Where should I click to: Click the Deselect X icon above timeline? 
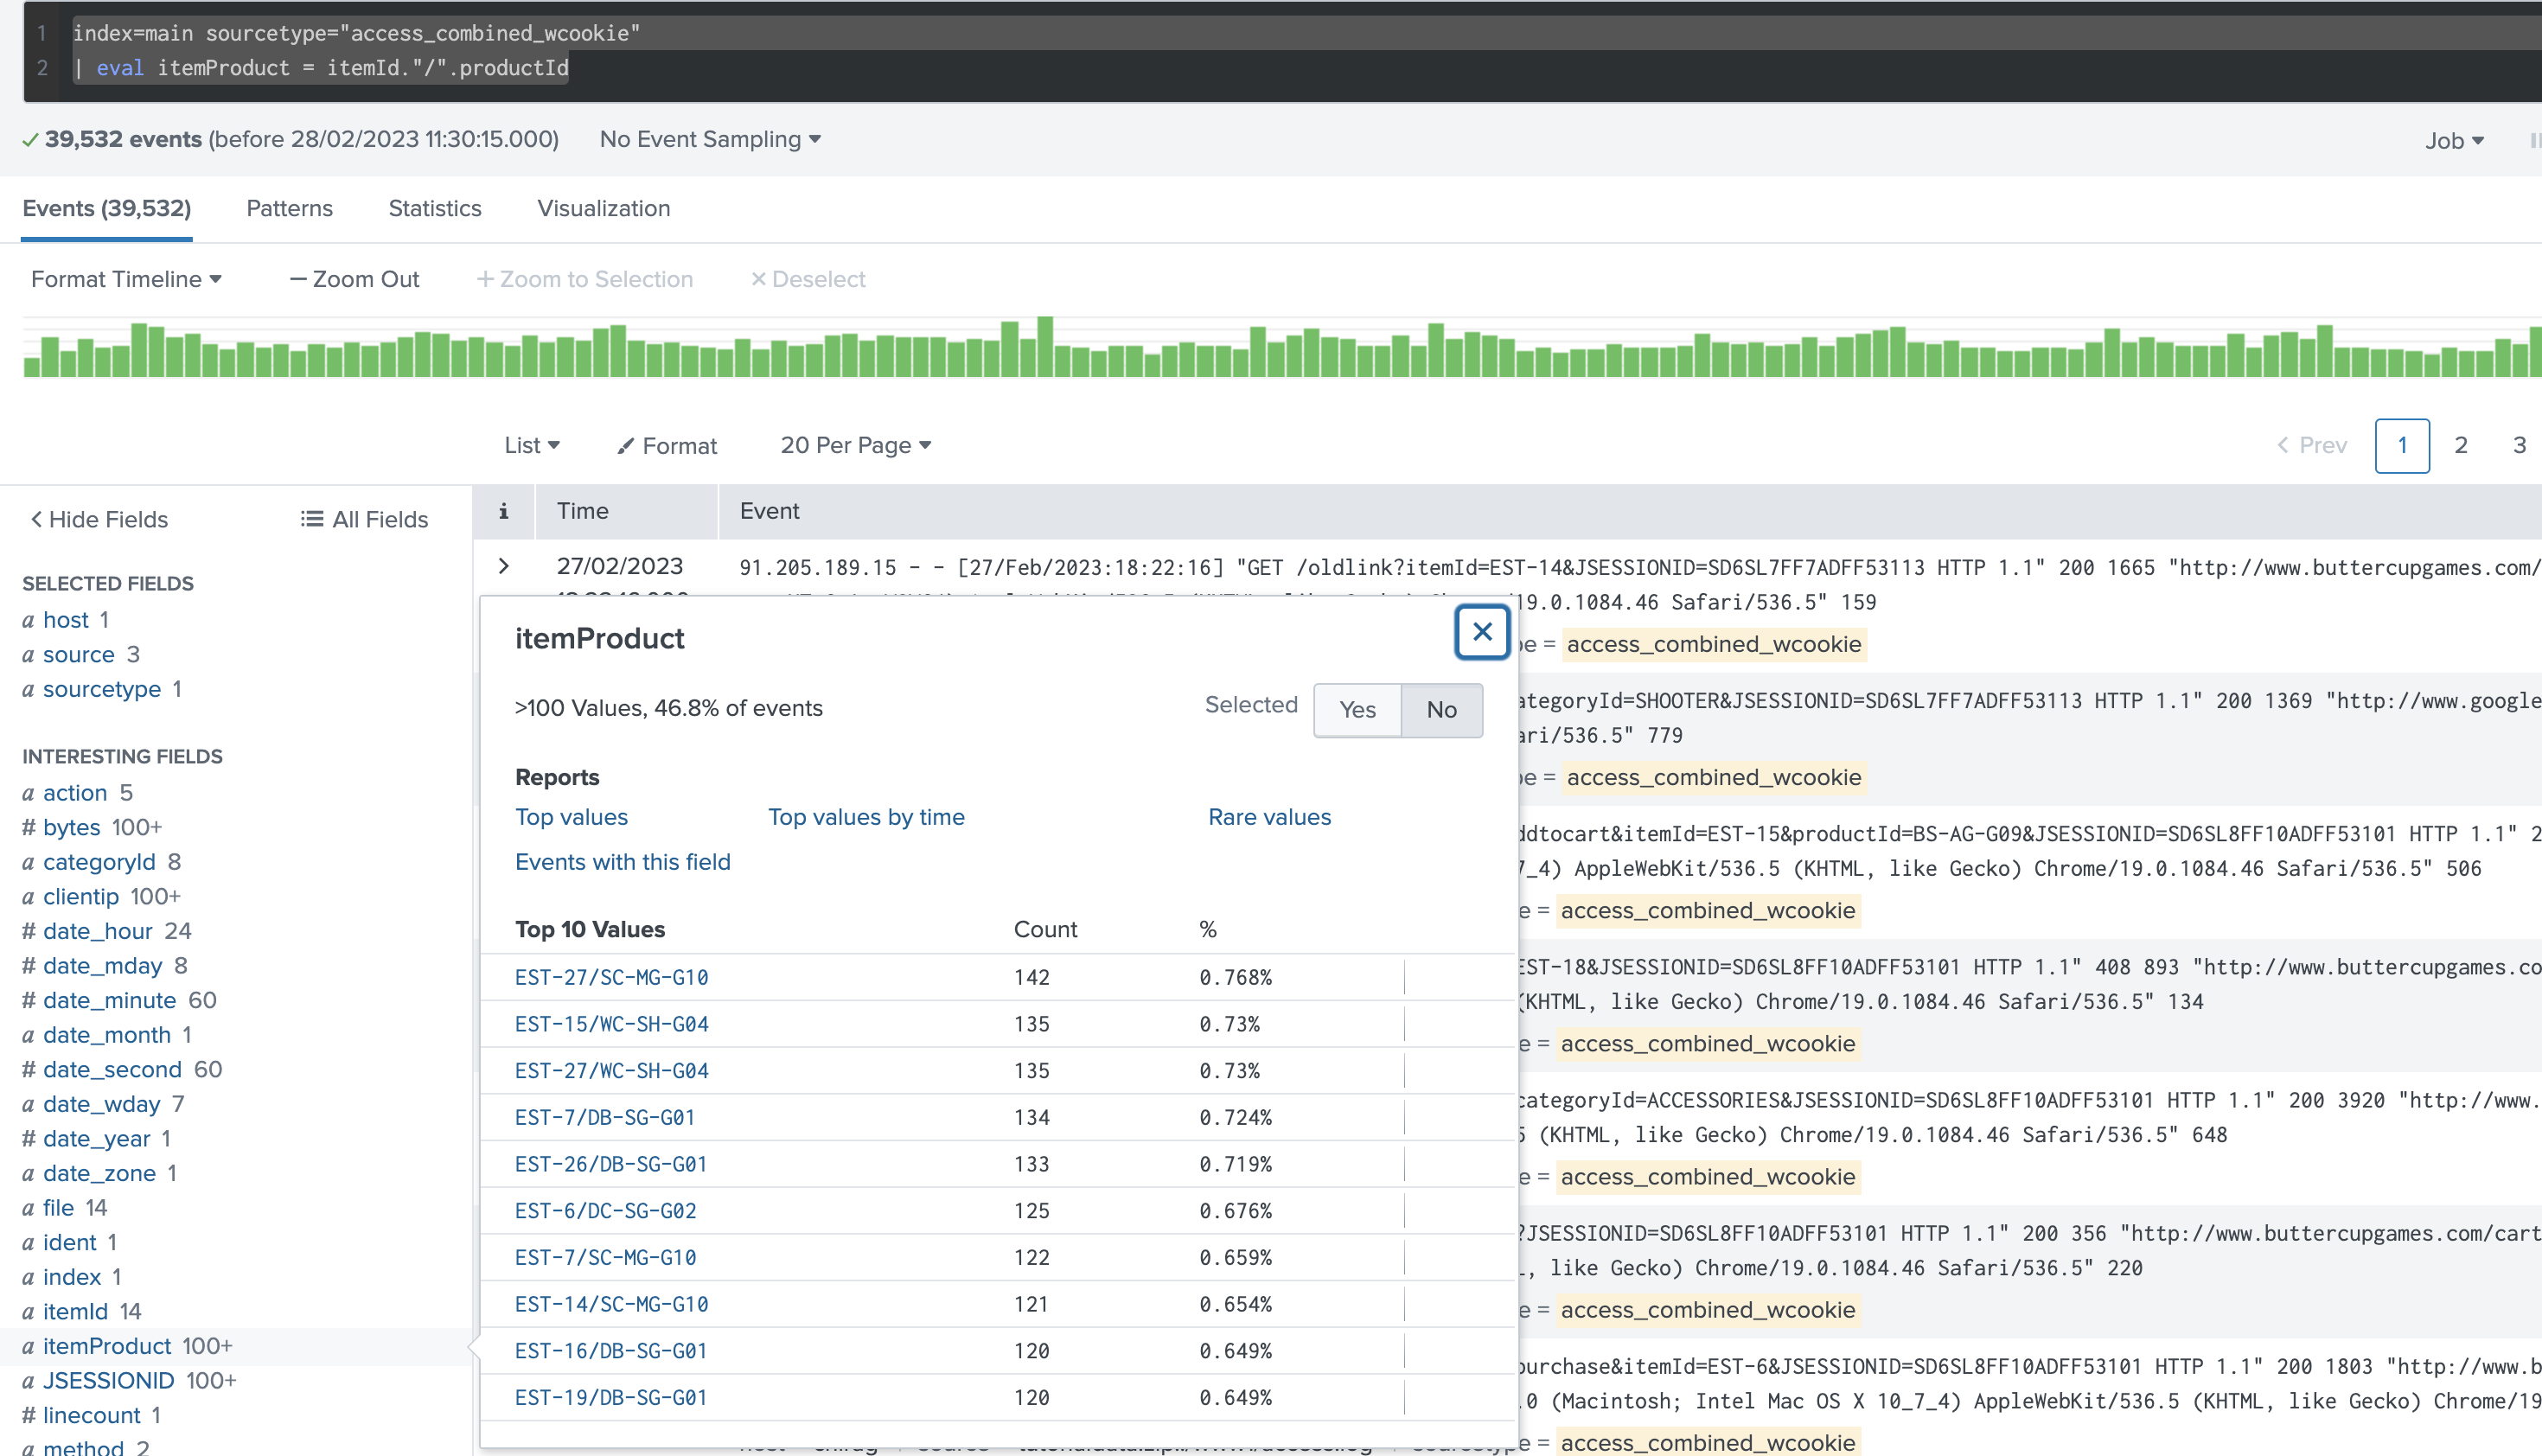[x=760, y=280]
